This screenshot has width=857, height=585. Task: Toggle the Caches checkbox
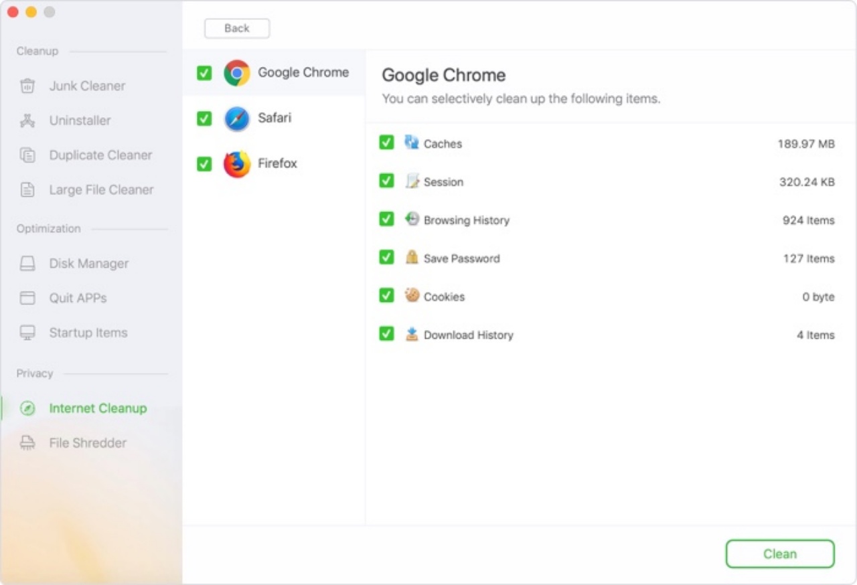pyautogui.click(x=386, y=143)
